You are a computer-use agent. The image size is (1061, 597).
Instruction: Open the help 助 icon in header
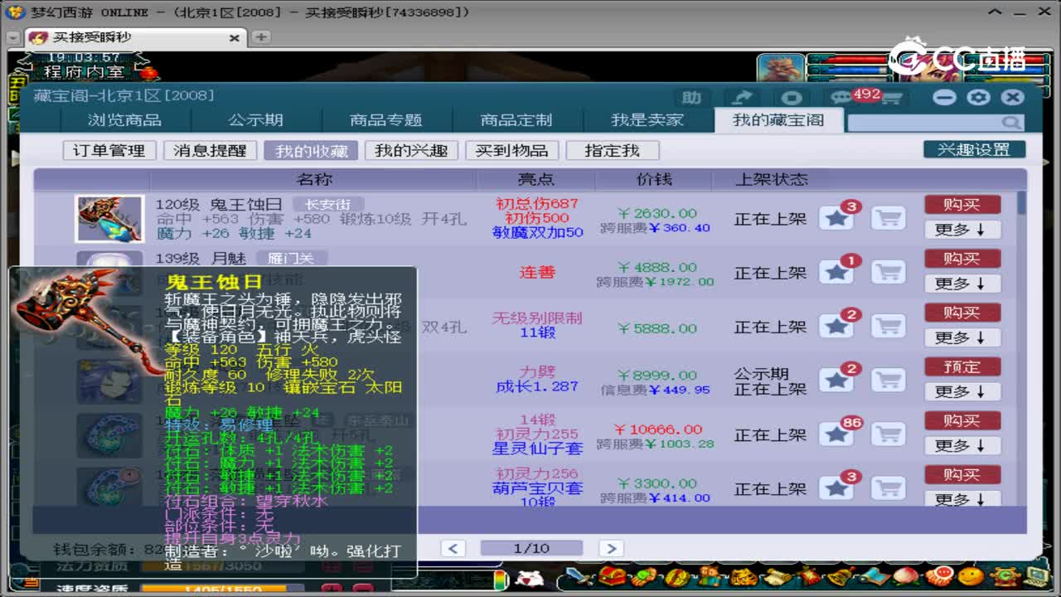[x=692, y=98]
